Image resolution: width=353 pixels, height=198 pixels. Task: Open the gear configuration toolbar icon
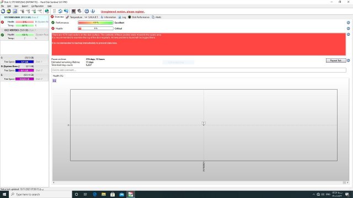(x=79, y=11)
